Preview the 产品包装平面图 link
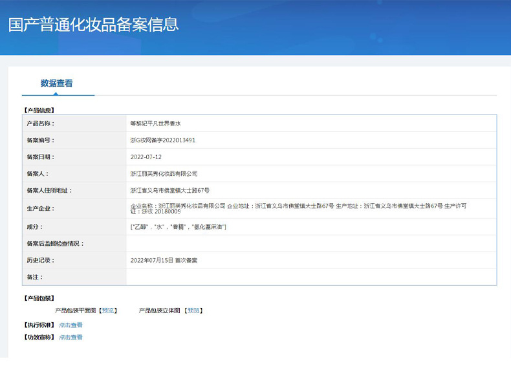This screenshot has height=370, width=511. pyautogui.click(x=108, y=310)
